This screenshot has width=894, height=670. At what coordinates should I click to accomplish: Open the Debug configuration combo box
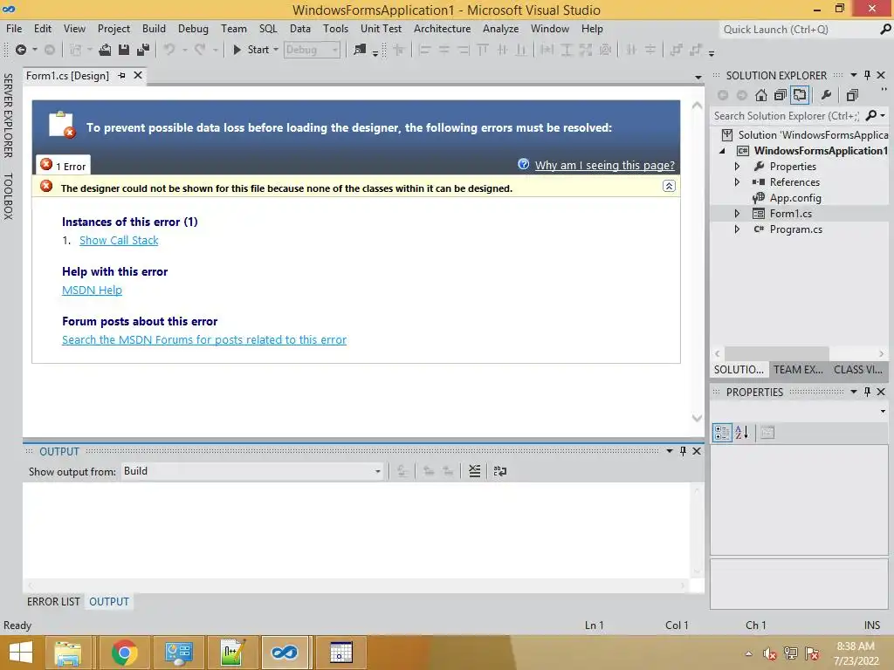(x=312, y=50)
